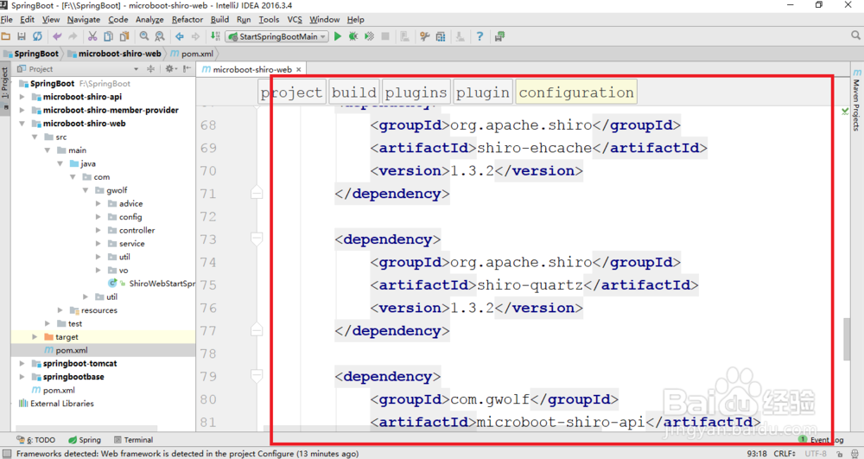The image size is (864, 459).
Task: Open the File menu
Action: [x=7, y=19]
